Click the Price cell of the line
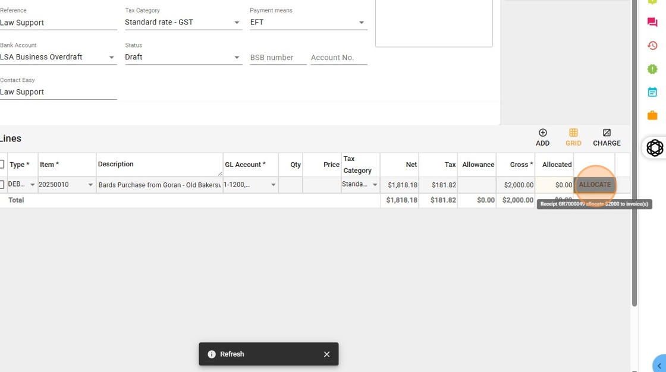 (x=322, y=185)
